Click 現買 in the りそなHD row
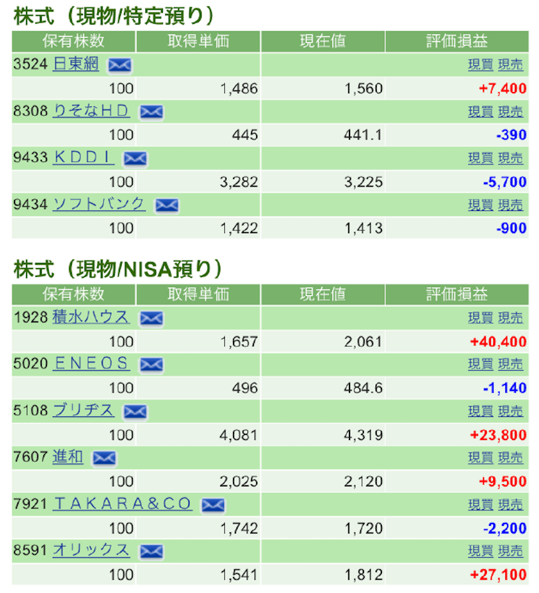539x593 pixels. [480, 112]
